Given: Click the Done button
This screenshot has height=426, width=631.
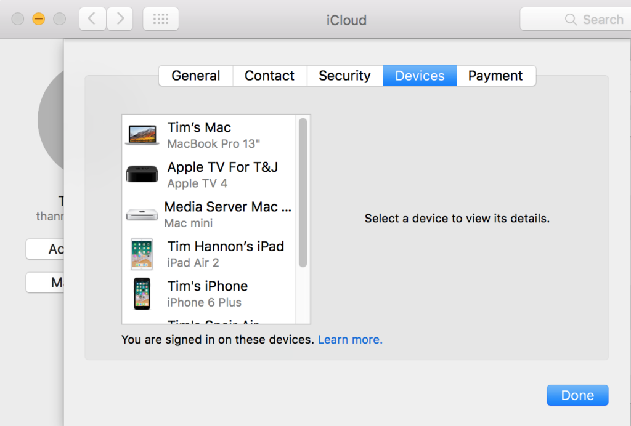Looking at the screenshot, I should [x=577, y=395].
